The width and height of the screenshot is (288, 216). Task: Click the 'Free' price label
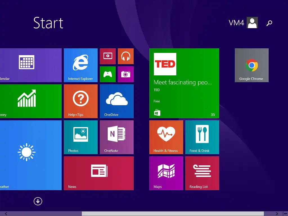[157, 101]
